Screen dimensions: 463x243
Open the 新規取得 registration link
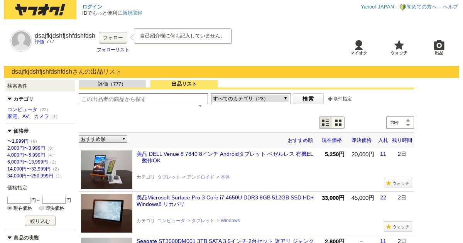(x=132, y=13)
